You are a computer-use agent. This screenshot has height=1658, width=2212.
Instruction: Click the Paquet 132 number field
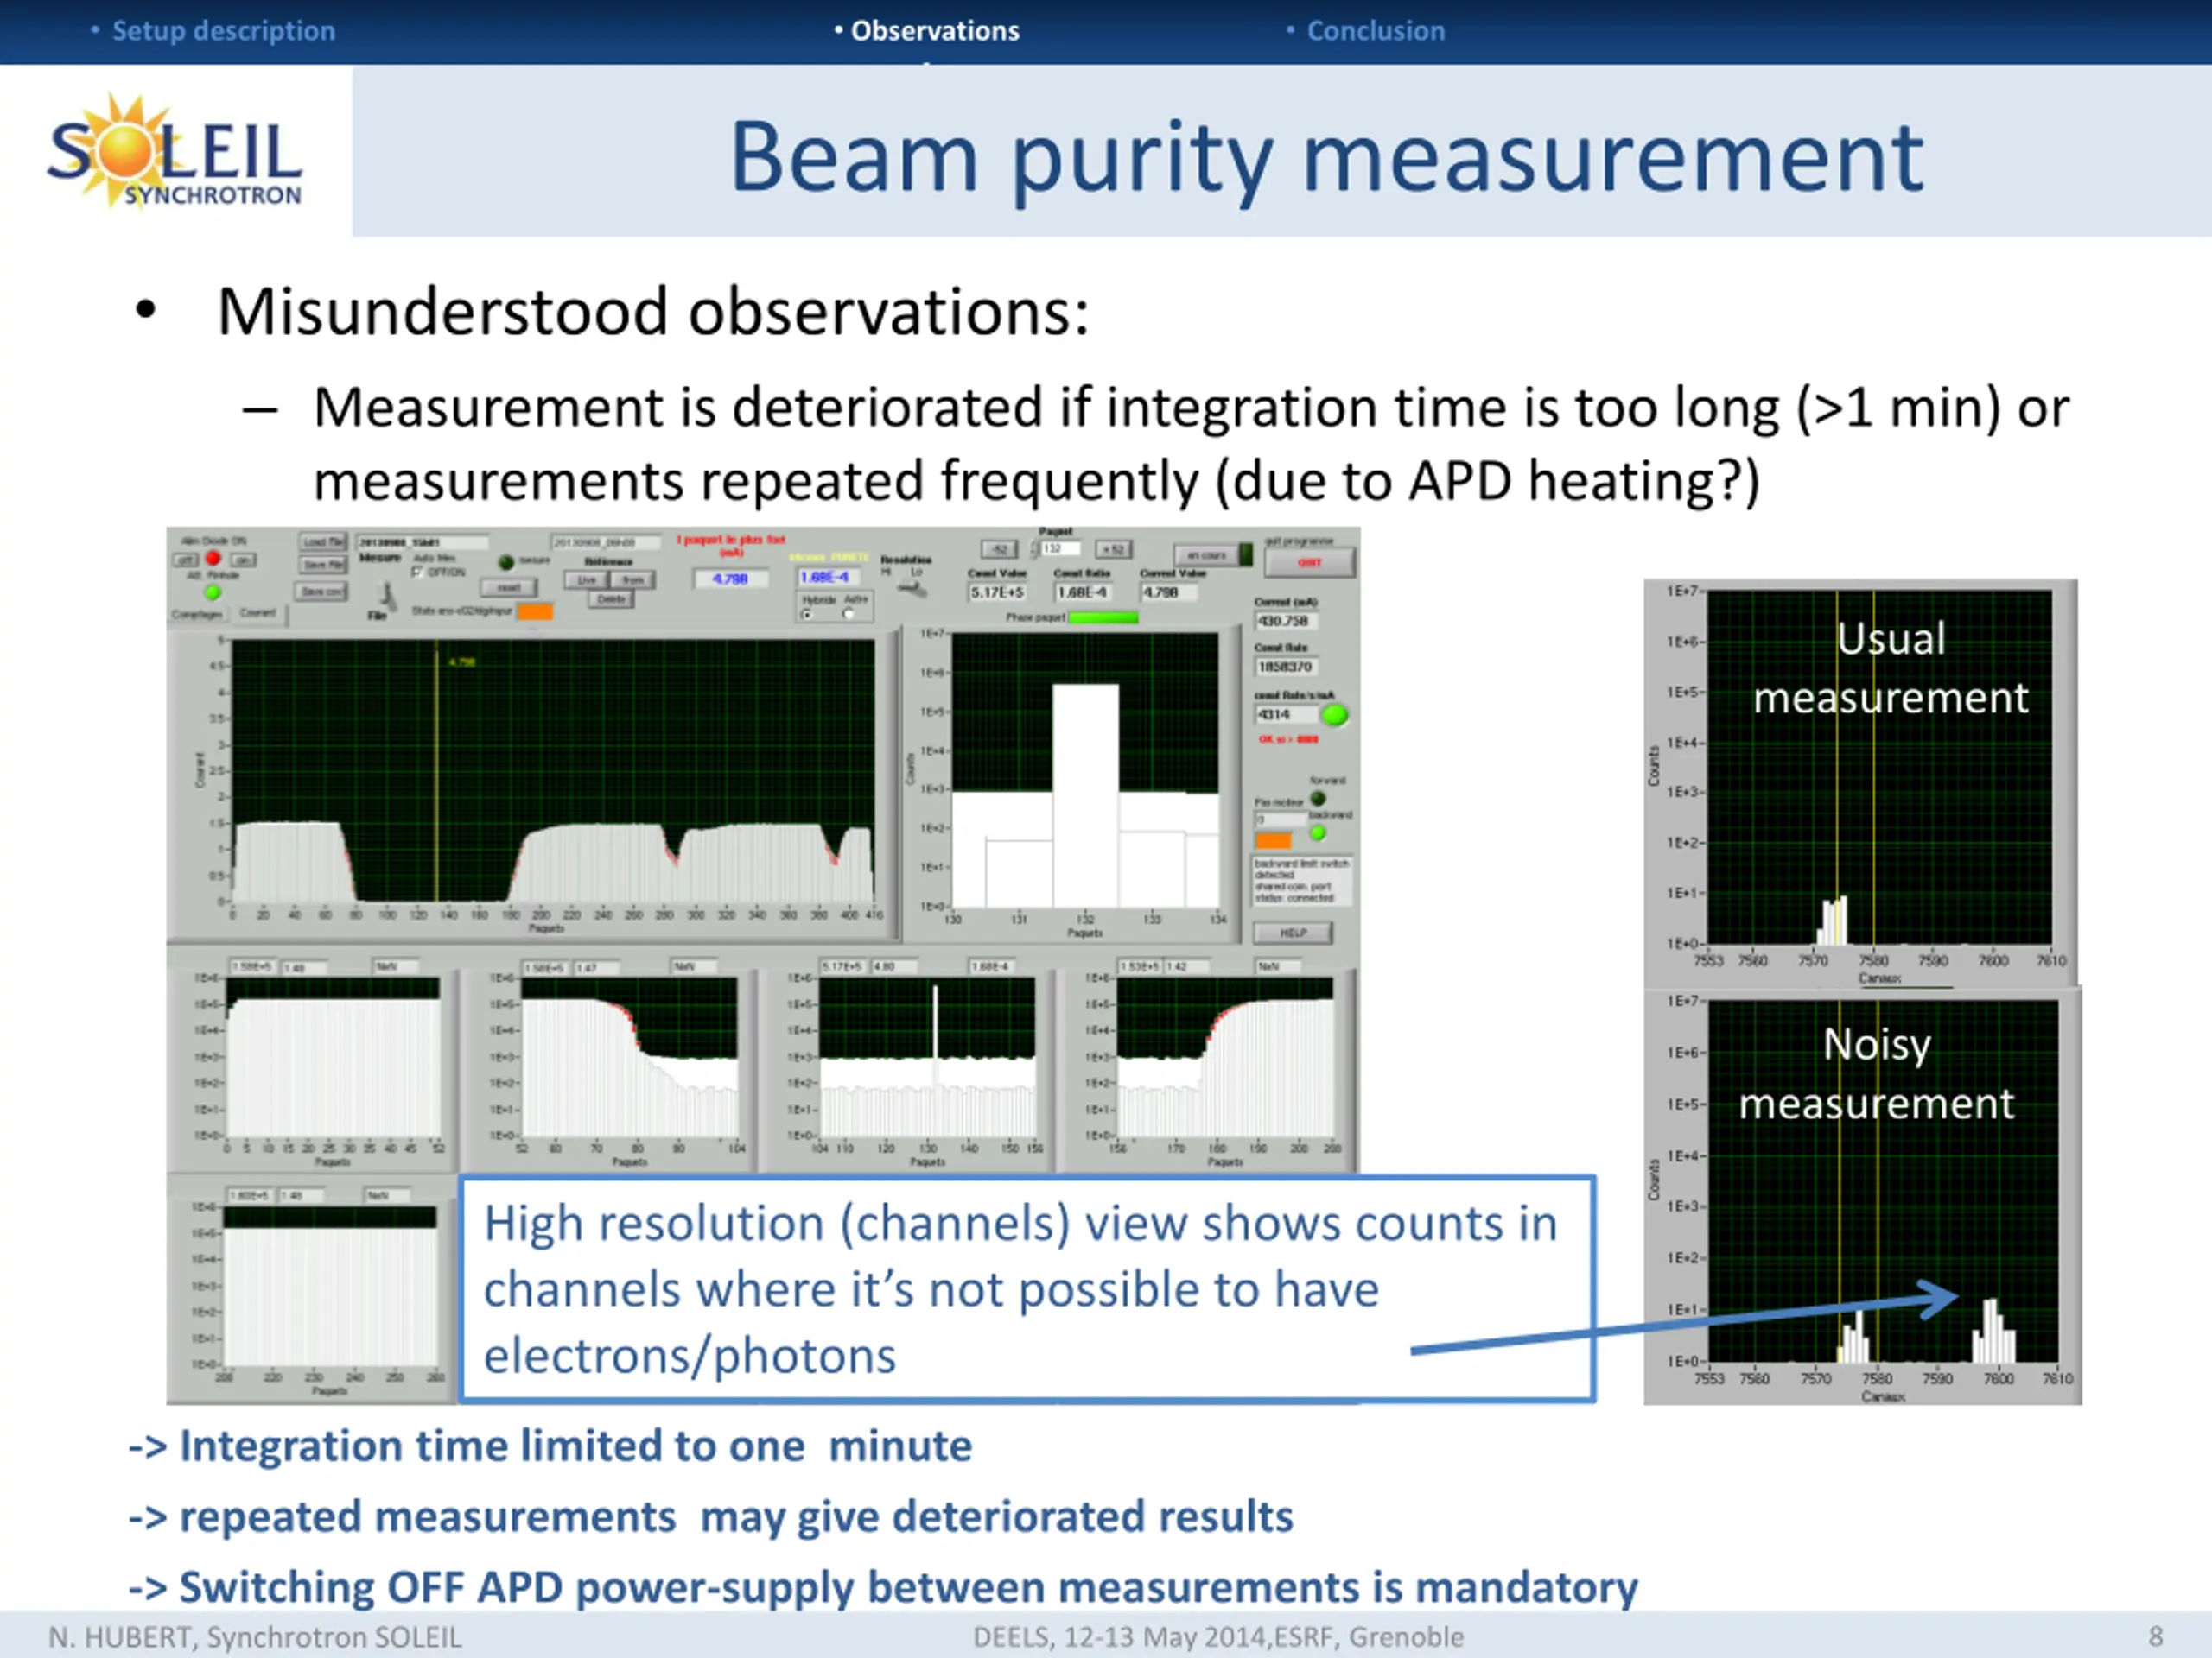click(1061, 548)
